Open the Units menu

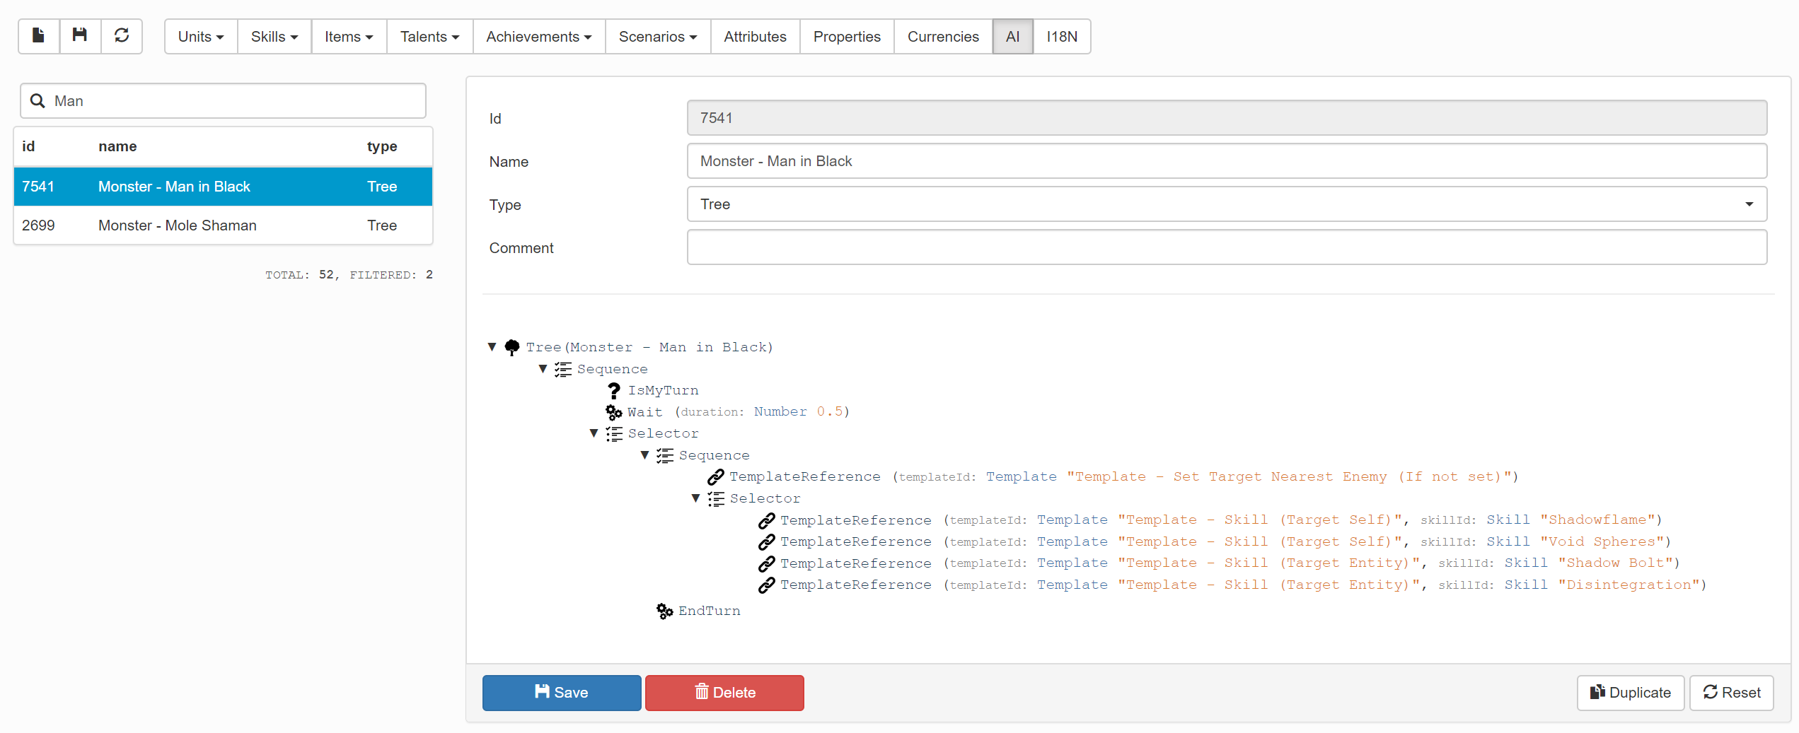(200, 37)
